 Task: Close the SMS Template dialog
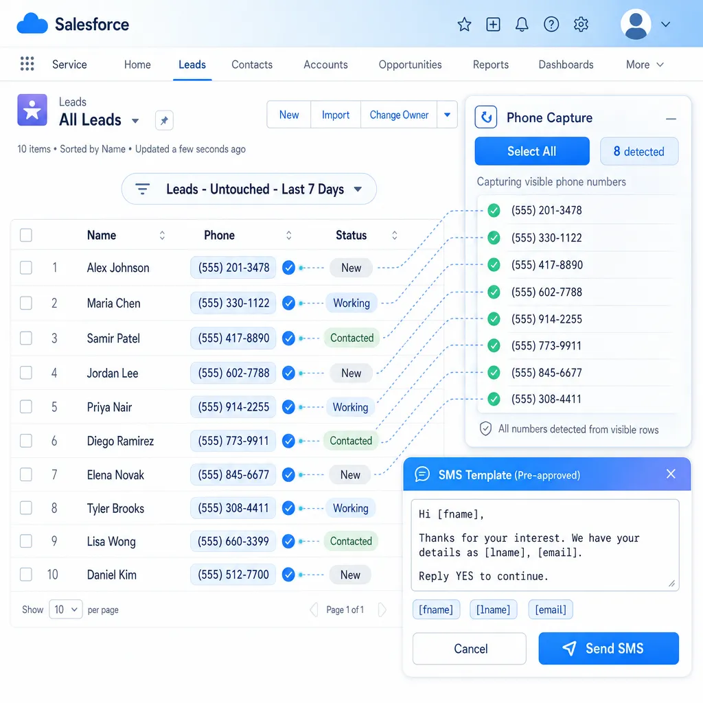pyautogui.click(x=671, y=474)
